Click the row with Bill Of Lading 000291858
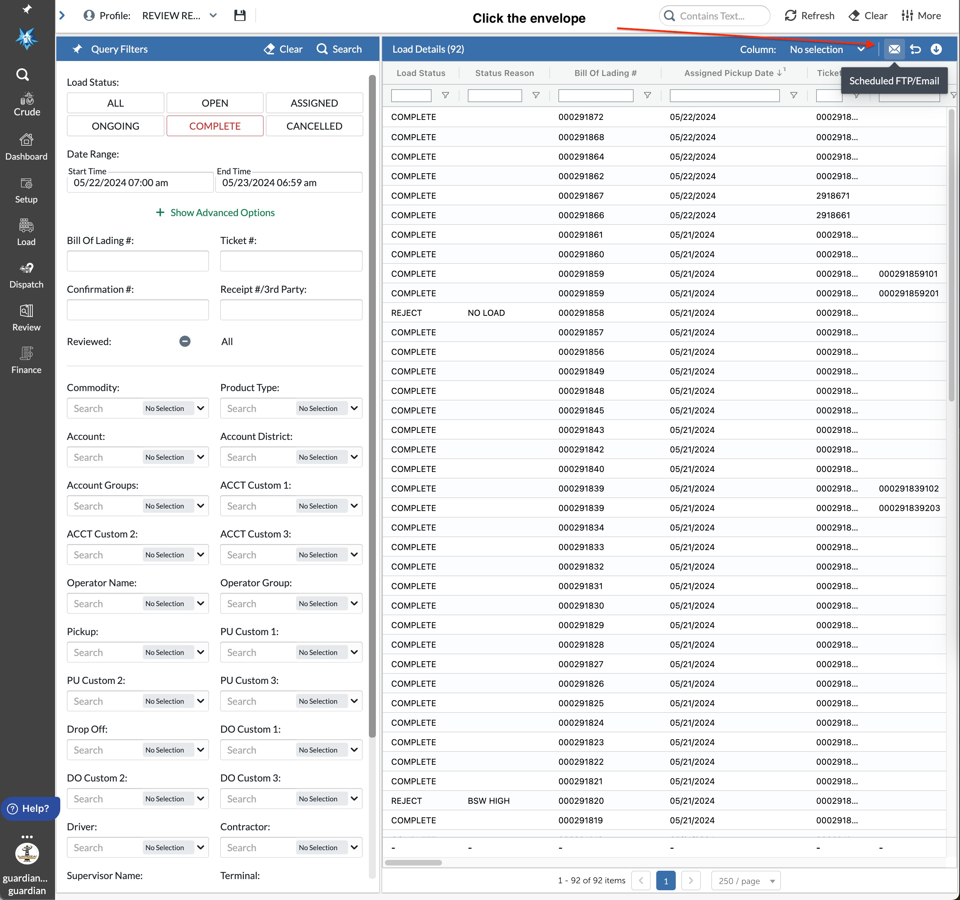Screen dimensions: 960x900 [664, 313]
